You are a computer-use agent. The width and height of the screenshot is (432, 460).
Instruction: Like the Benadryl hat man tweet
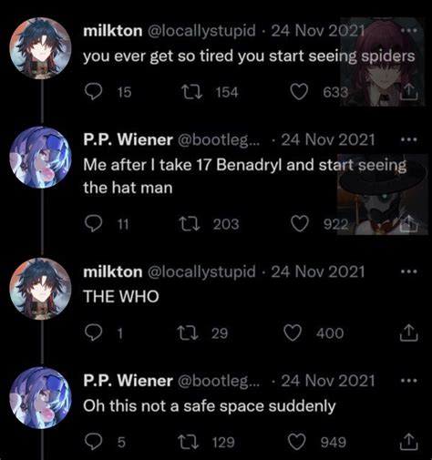coord(300,224)
